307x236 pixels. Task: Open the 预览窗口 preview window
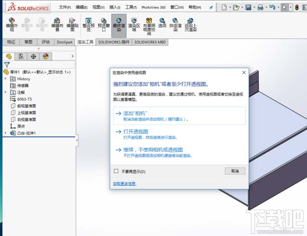(x=103, y=25)
